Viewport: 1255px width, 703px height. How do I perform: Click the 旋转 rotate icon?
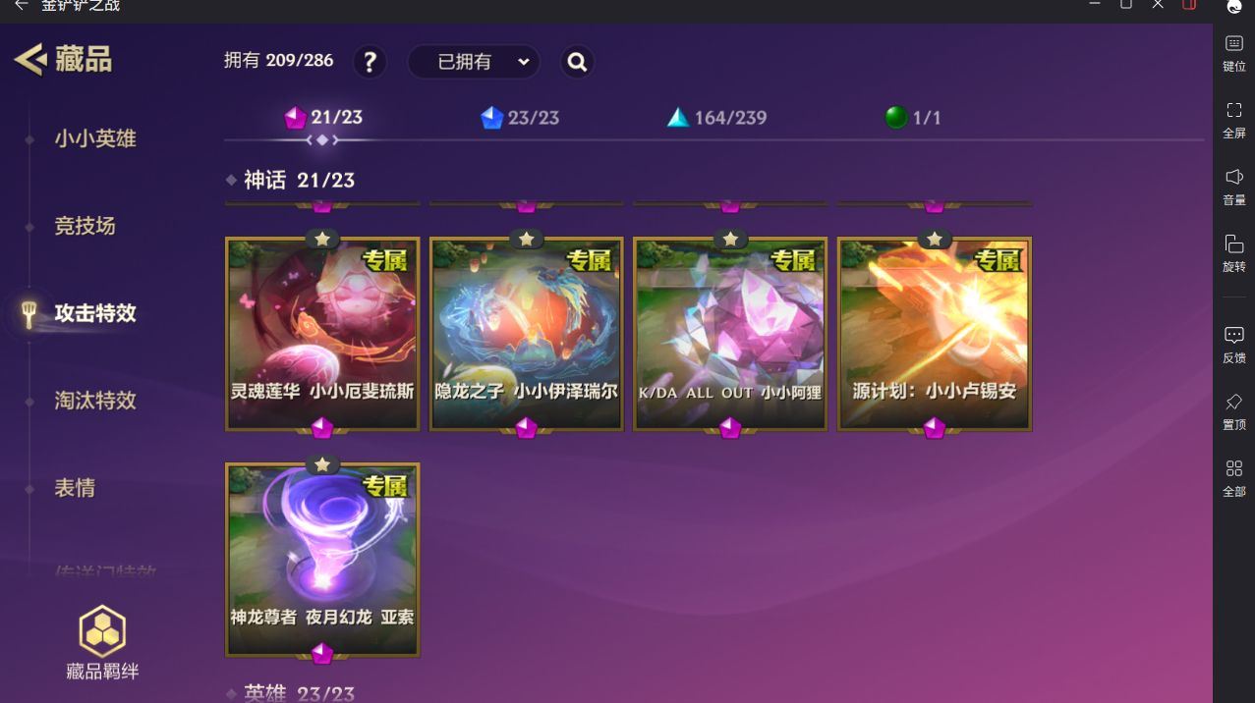1234,244
